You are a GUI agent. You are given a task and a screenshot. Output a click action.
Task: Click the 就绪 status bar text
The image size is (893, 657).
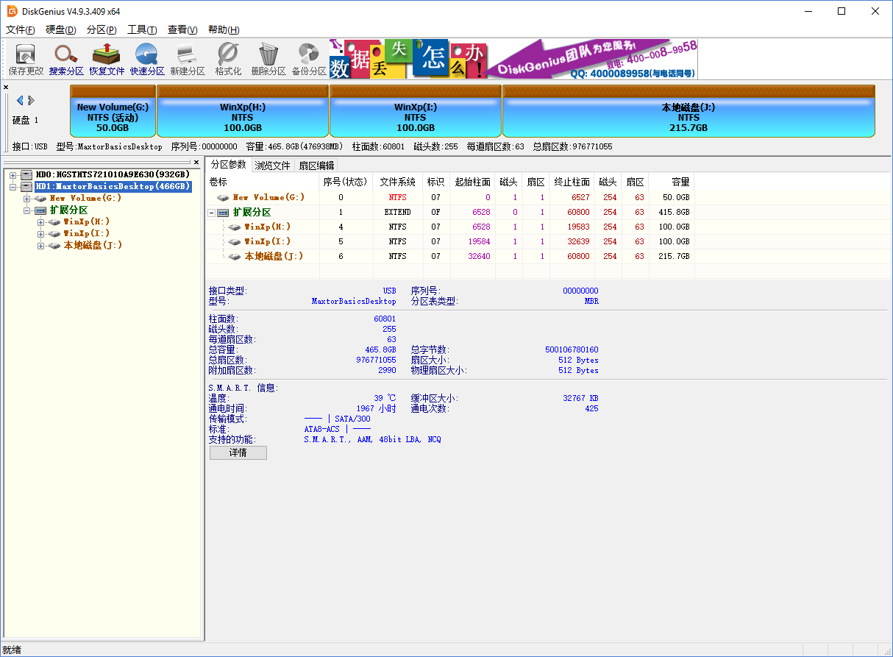(x=12, y=650)
